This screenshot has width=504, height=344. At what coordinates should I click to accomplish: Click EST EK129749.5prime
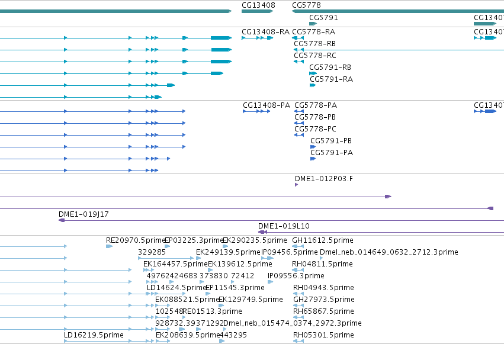click(x=221, y=306)
